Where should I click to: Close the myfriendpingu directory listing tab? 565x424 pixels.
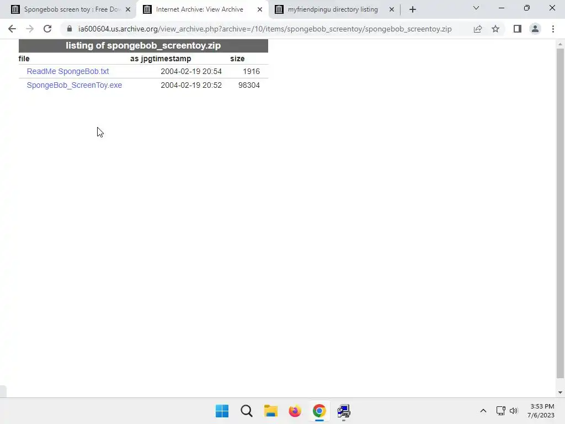[392, 10]
